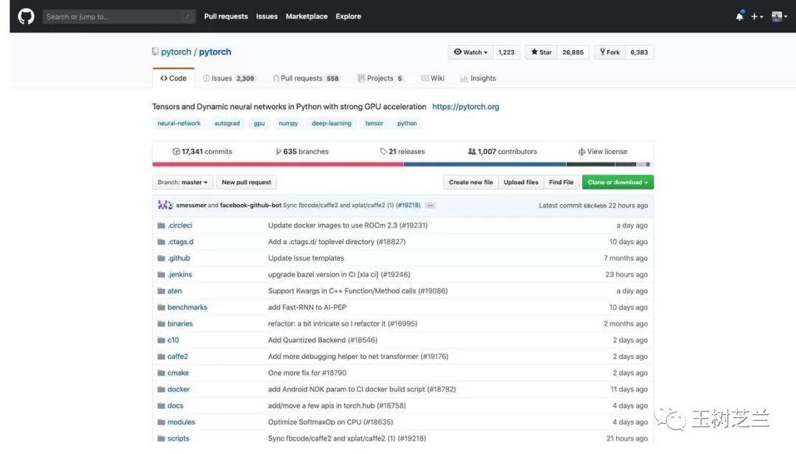
Task: Open the .jenkins folder
Action: [x=180, y=274]
